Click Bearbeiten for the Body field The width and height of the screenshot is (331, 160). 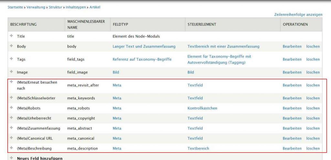(x=292, y=46)
